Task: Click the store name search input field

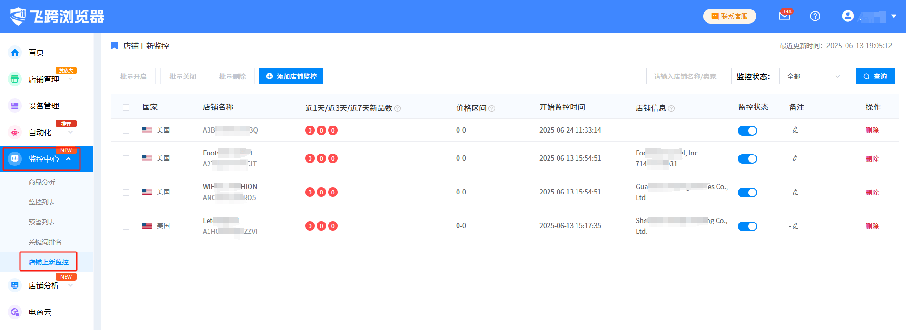Action: point(688,76)
